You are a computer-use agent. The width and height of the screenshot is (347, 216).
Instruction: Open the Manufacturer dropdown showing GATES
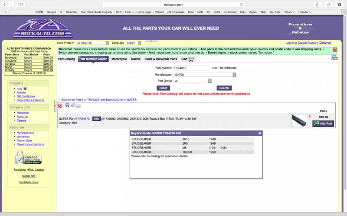tap(205, 74)
